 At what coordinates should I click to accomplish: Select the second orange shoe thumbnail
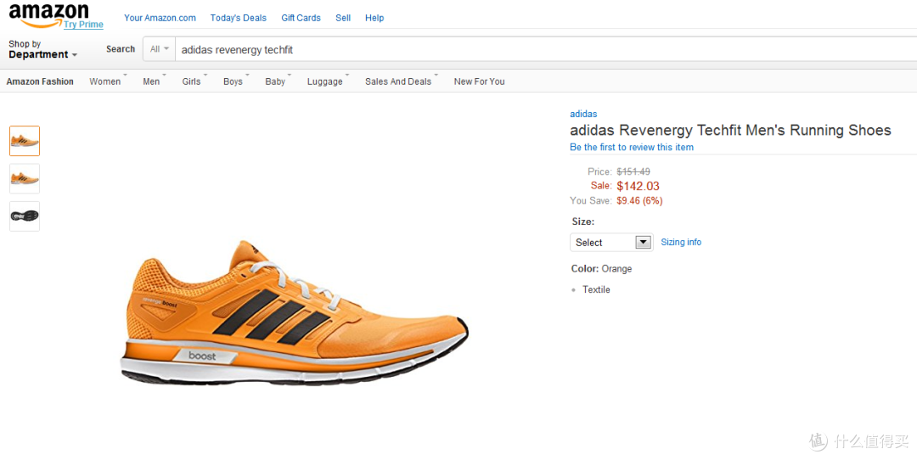pyautogui.click(x=25, y=178)
